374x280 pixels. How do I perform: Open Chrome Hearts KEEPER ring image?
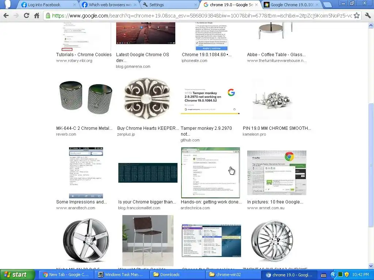(x=148, y=98)
